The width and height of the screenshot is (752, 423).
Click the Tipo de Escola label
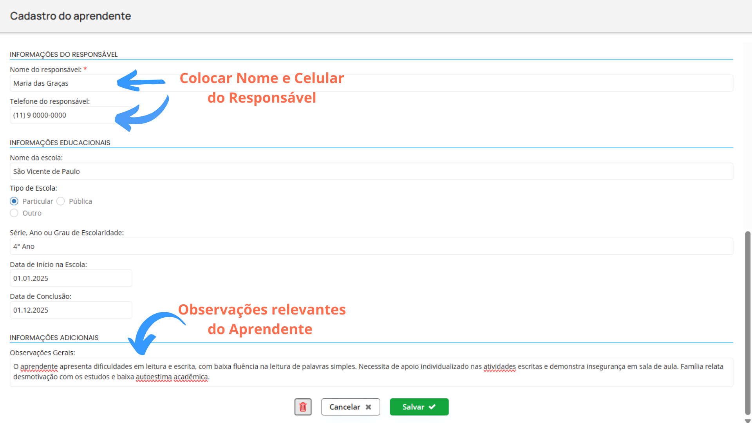pos(33,188)
